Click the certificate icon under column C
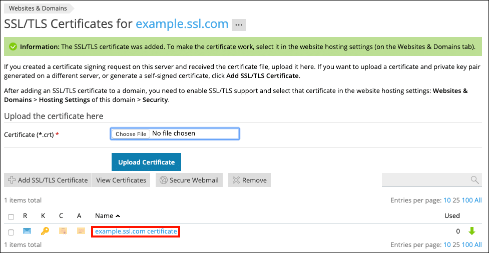Viewport: 489px width, 253px height. (x=63, y=231)
